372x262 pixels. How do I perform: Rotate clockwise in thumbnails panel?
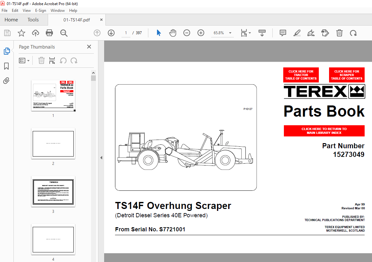[x=74, y=61]
